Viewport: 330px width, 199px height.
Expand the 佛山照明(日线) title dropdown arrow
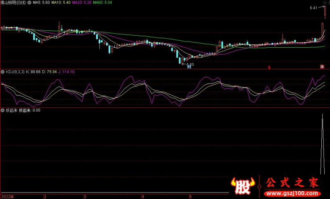click(29, 2)
